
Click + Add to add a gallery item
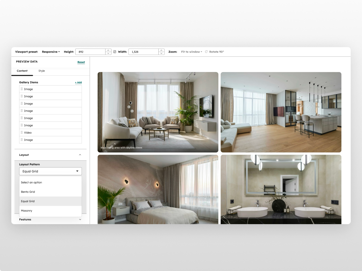[x=78, y=82]
